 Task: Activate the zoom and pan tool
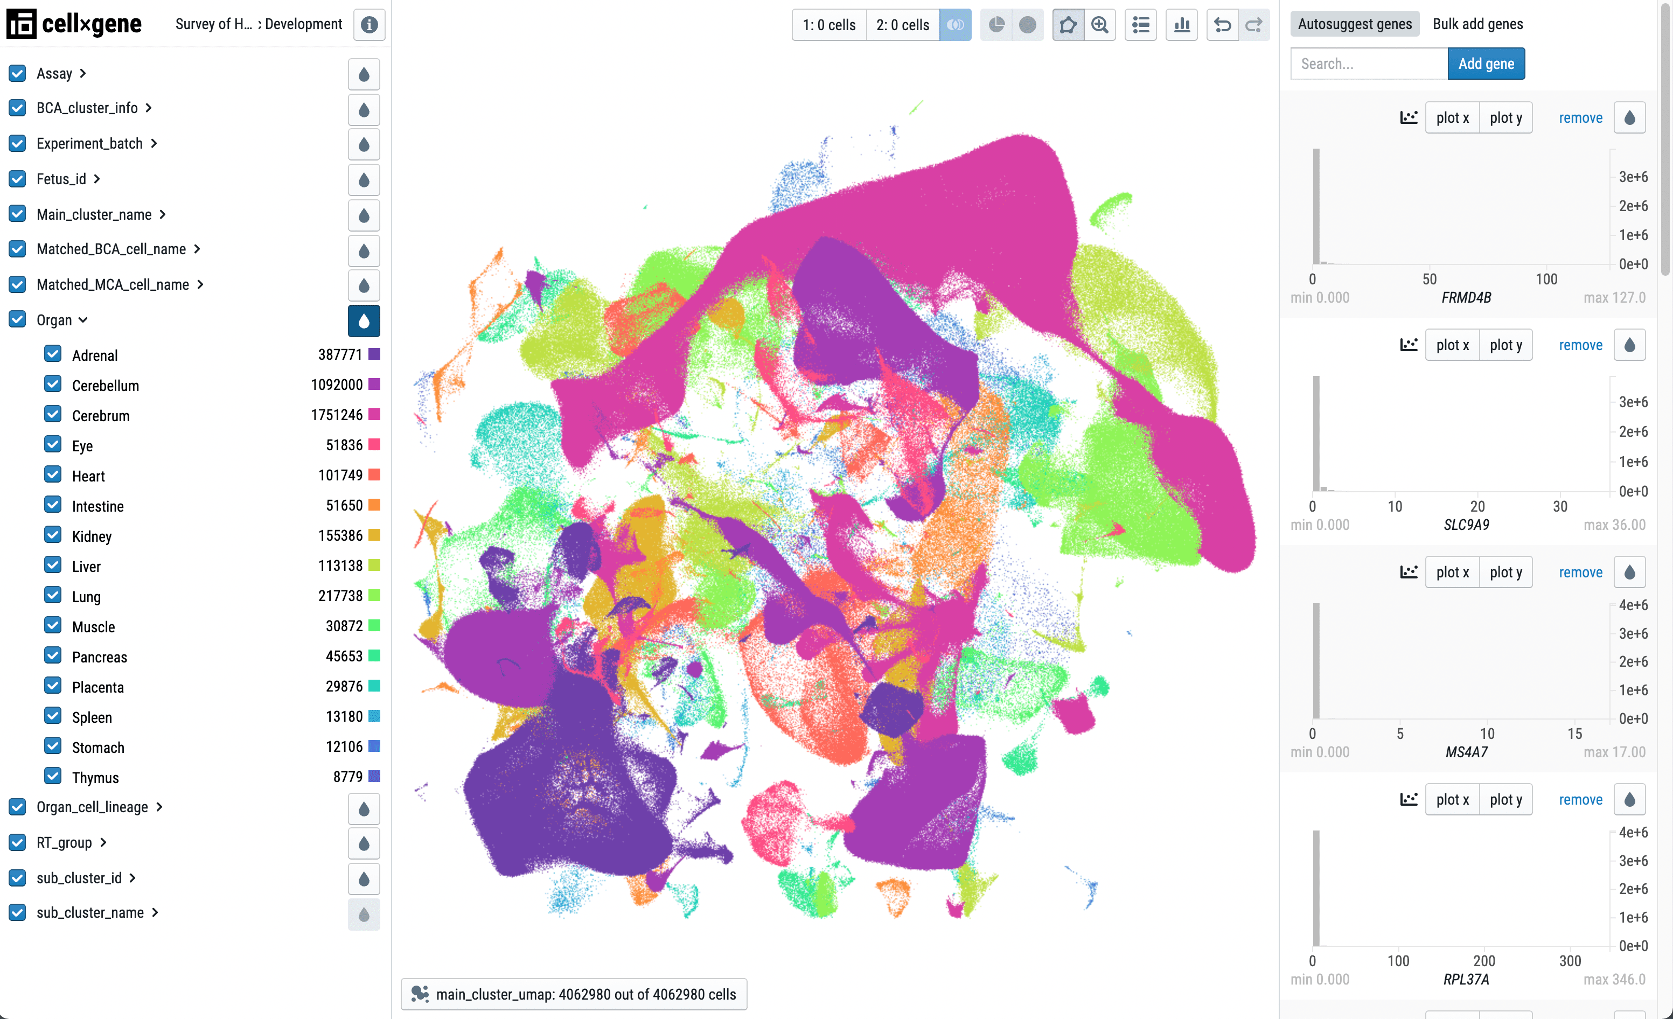(1100, 24)
